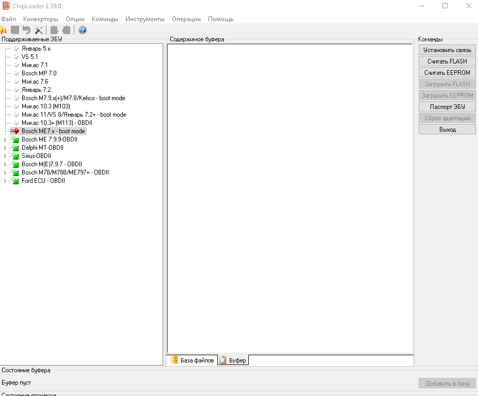
Task: Expand the Bosch ME 7.9.9-OBDII node
Action: tap(5, 139)
